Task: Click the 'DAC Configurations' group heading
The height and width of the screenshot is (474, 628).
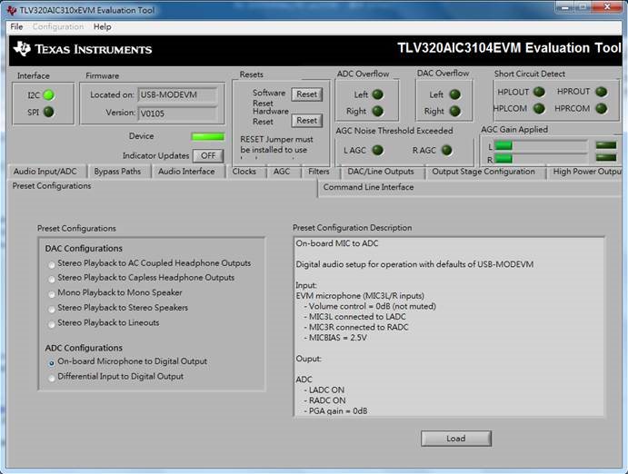Action: tap(84, 249)
